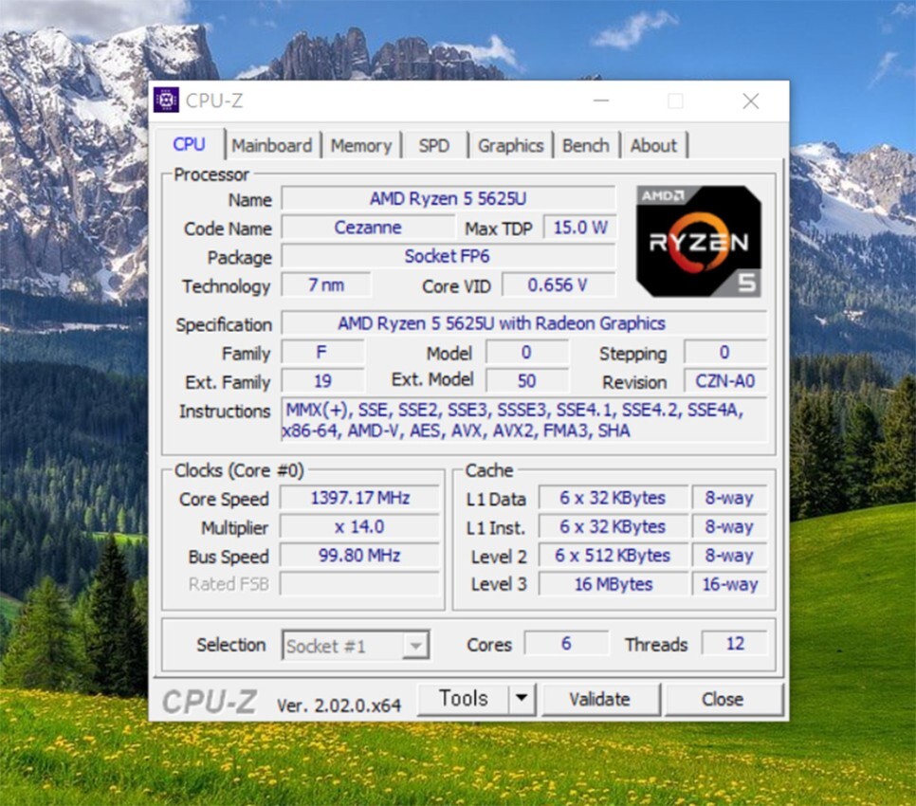Open the Memory tab

[x=361, y=145]
